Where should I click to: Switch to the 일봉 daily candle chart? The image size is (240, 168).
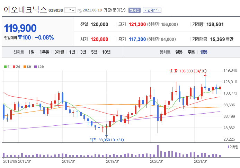[x=179, y=52]
